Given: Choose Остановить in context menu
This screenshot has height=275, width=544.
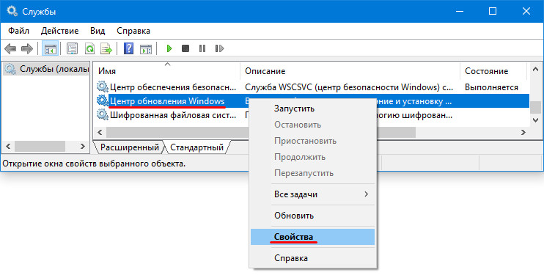Looking at the screenshot, I should (x=313, y=125).
